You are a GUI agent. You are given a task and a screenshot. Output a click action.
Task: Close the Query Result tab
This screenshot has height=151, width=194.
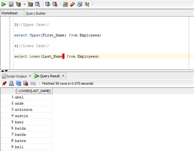[x=63, y=76]
